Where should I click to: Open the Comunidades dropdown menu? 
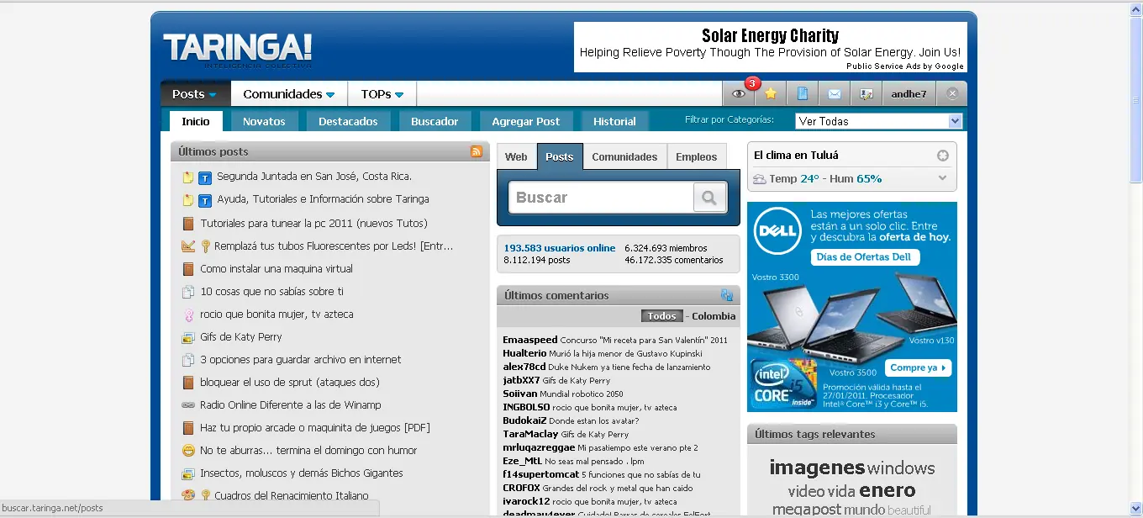pyautogui.click(x=289, y=94)
